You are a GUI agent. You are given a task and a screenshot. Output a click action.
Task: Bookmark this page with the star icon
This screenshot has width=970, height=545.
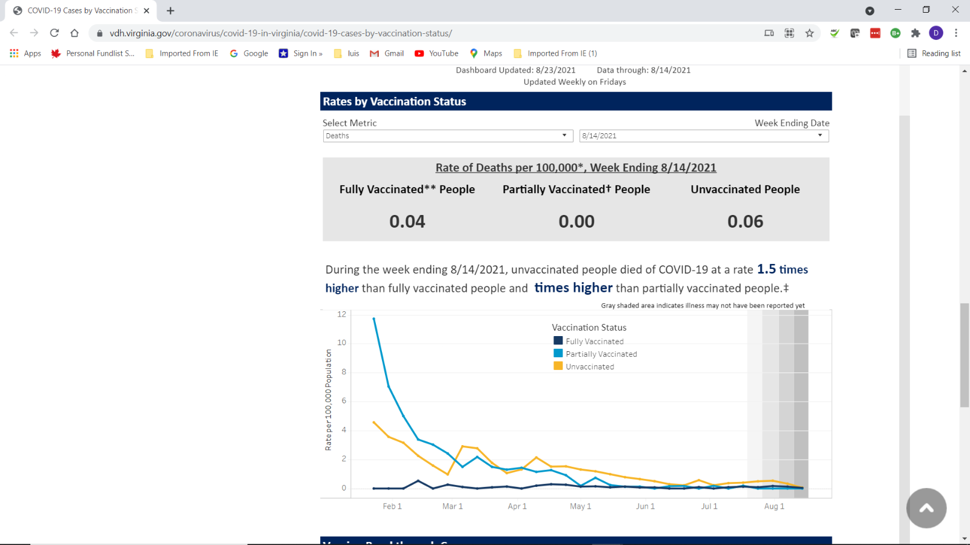point(809,33)
